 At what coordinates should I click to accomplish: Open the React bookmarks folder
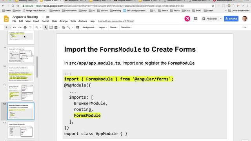point(175,11)
